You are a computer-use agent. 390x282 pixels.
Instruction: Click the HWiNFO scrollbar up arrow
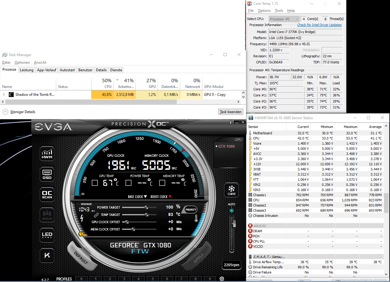[386, 126]
